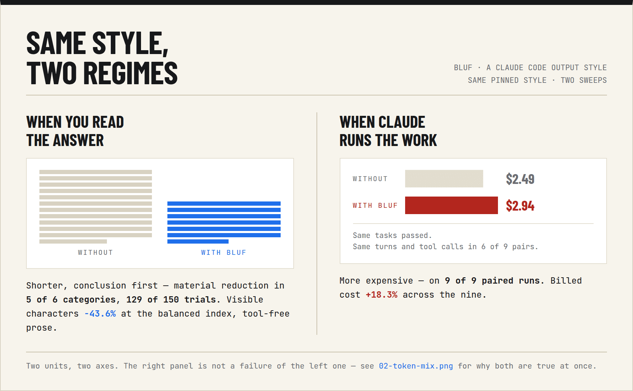Select the WITHOUT label under the grey lines
633x391 pixels.
tap(95, 252)
